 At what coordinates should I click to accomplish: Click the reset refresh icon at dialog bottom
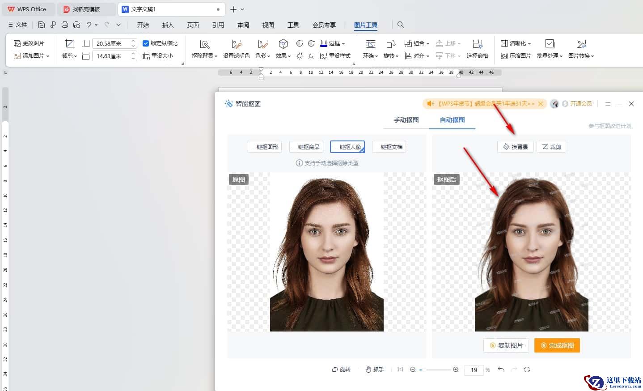527,370
